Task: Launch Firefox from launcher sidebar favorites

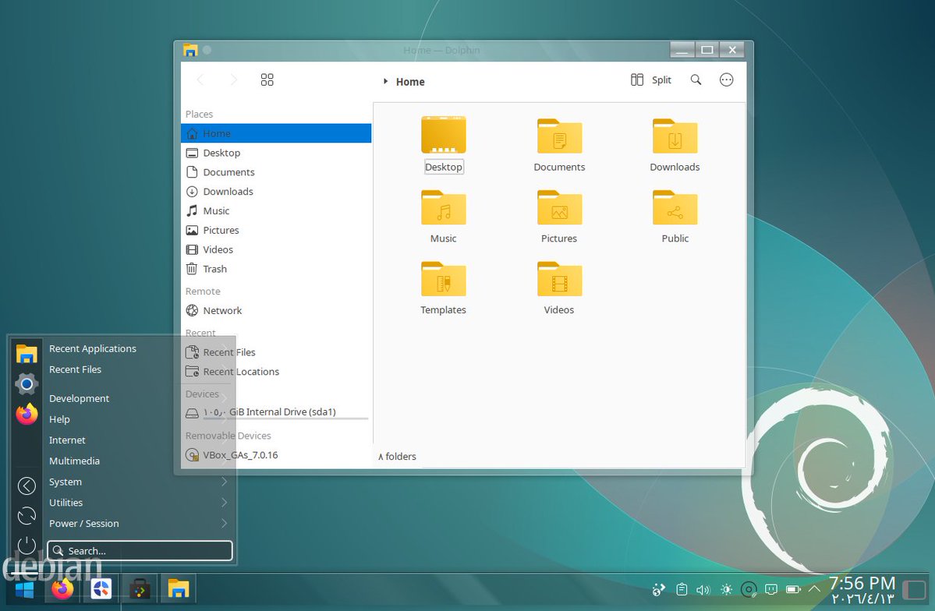Action: click(x=27, y=414)
